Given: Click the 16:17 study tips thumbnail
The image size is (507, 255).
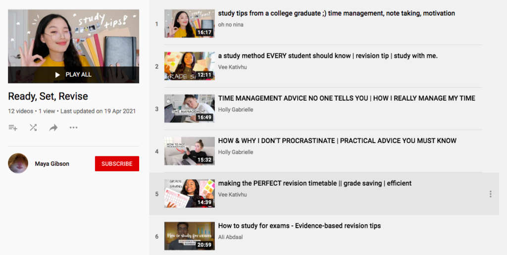Looking at the screenshot, I should coord(190,23).
